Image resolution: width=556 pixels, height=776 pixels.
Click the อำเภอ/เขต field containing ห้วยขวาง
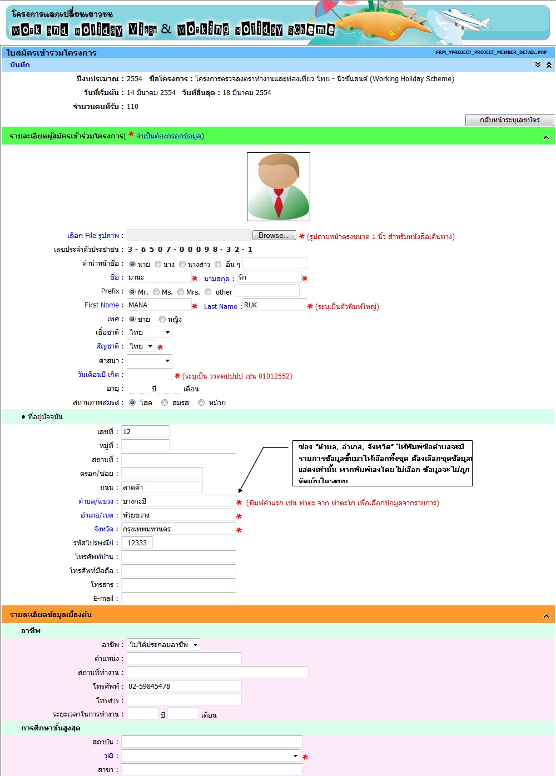click(178, 515)
